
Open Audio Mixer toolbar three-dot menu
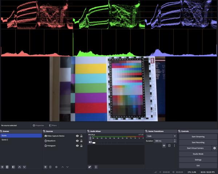click(96, 167)
